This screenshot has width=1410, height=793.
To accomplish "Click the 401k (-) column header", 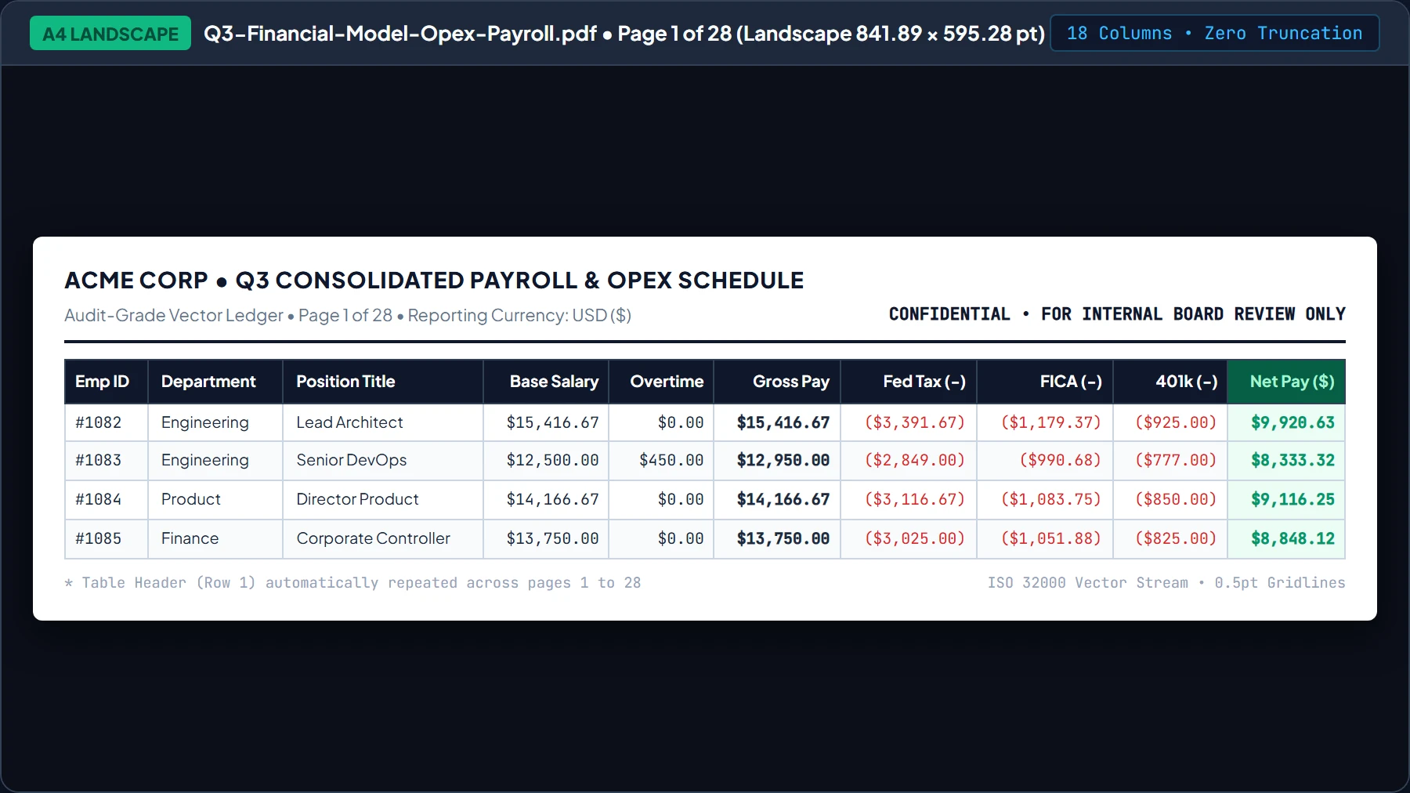I will (1170, 382).
